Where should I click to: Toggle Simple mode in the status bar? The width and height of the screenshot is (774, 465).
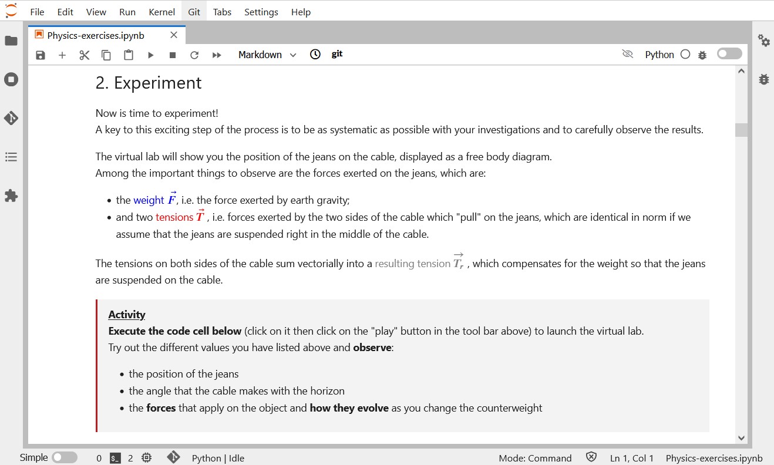pyautogui.click(x=65, y=457)
